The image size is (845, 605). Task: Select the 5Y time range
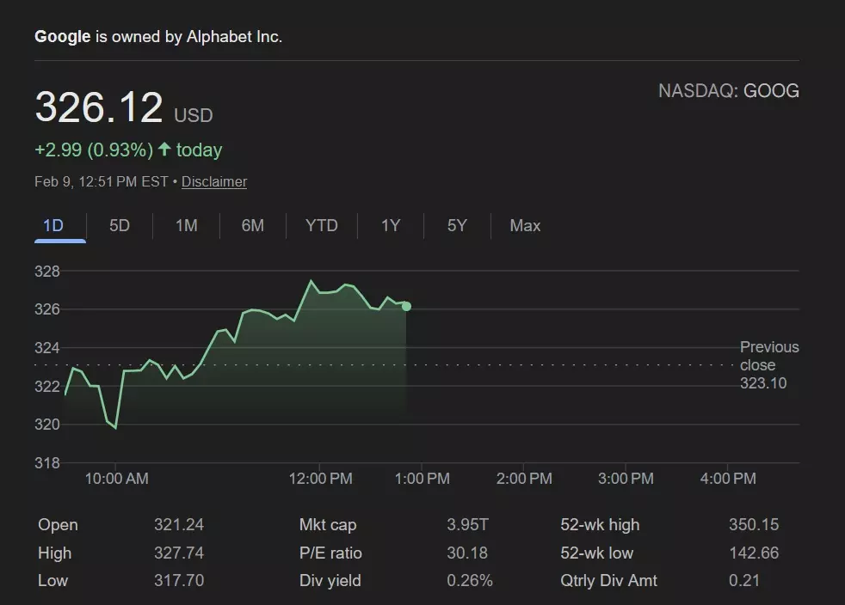456,225
